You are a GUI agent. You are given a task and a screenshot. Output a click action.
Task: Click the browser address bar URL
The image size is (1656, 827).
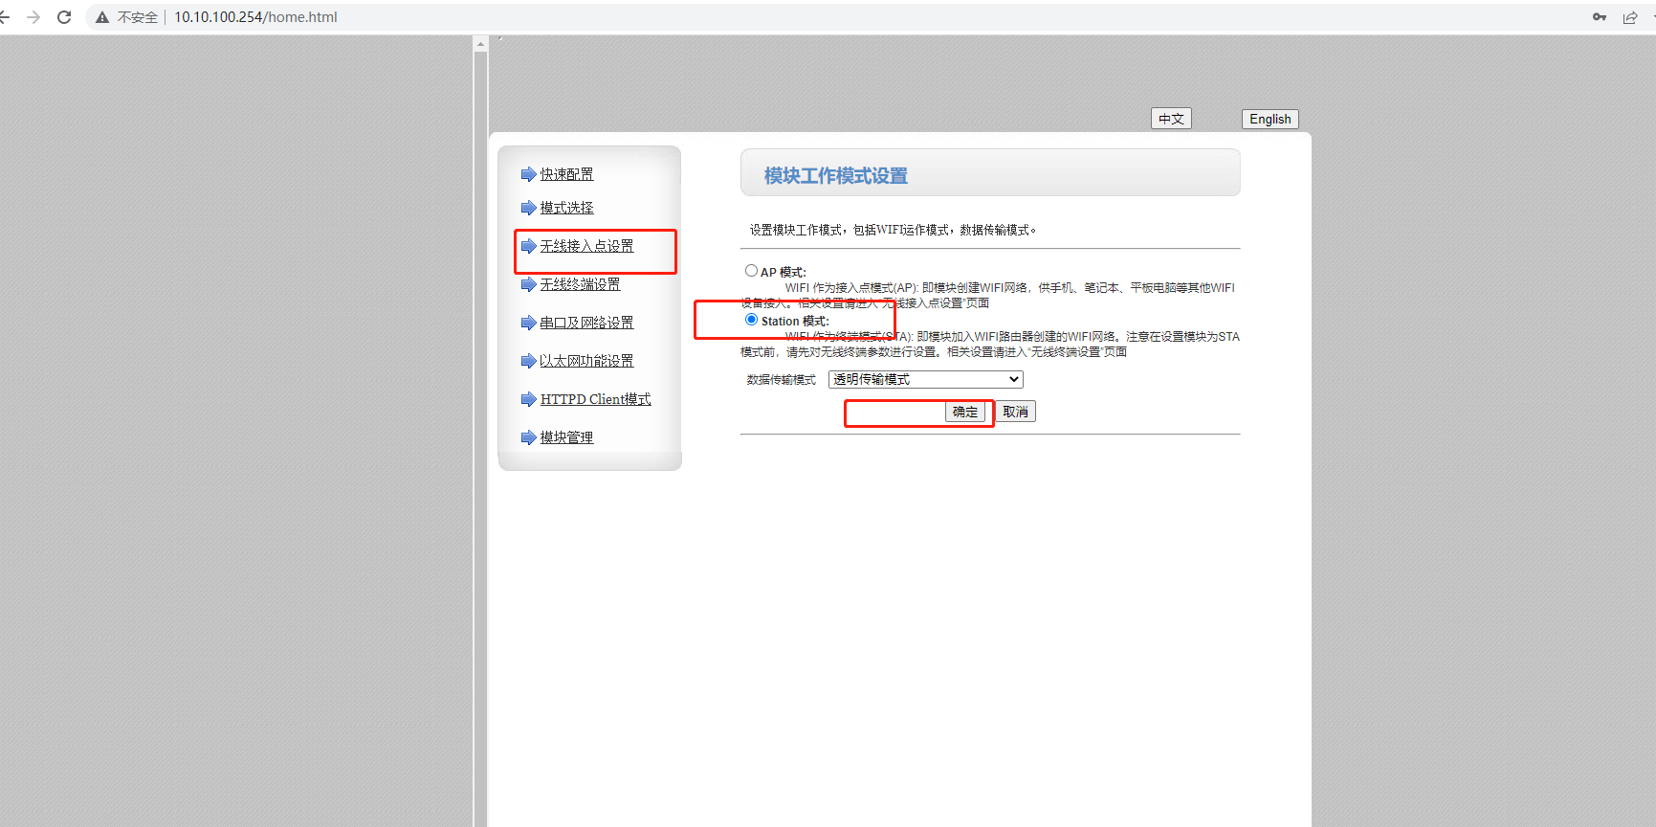255,17
